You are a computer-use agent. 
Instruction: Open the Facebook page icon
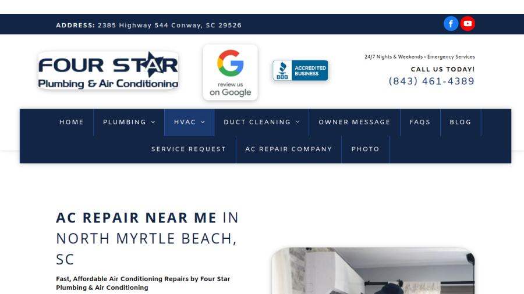pos(451,24)
